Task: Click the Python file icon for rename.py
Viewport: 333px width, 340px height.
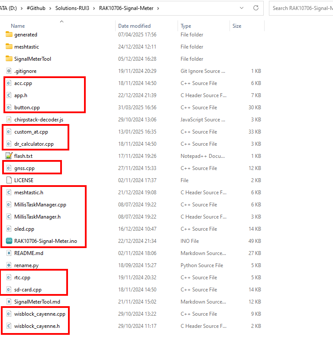Action: tap(9, 265)
